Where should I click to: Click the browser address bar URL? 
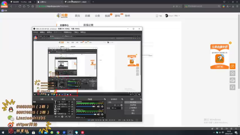tap(55, 6)
